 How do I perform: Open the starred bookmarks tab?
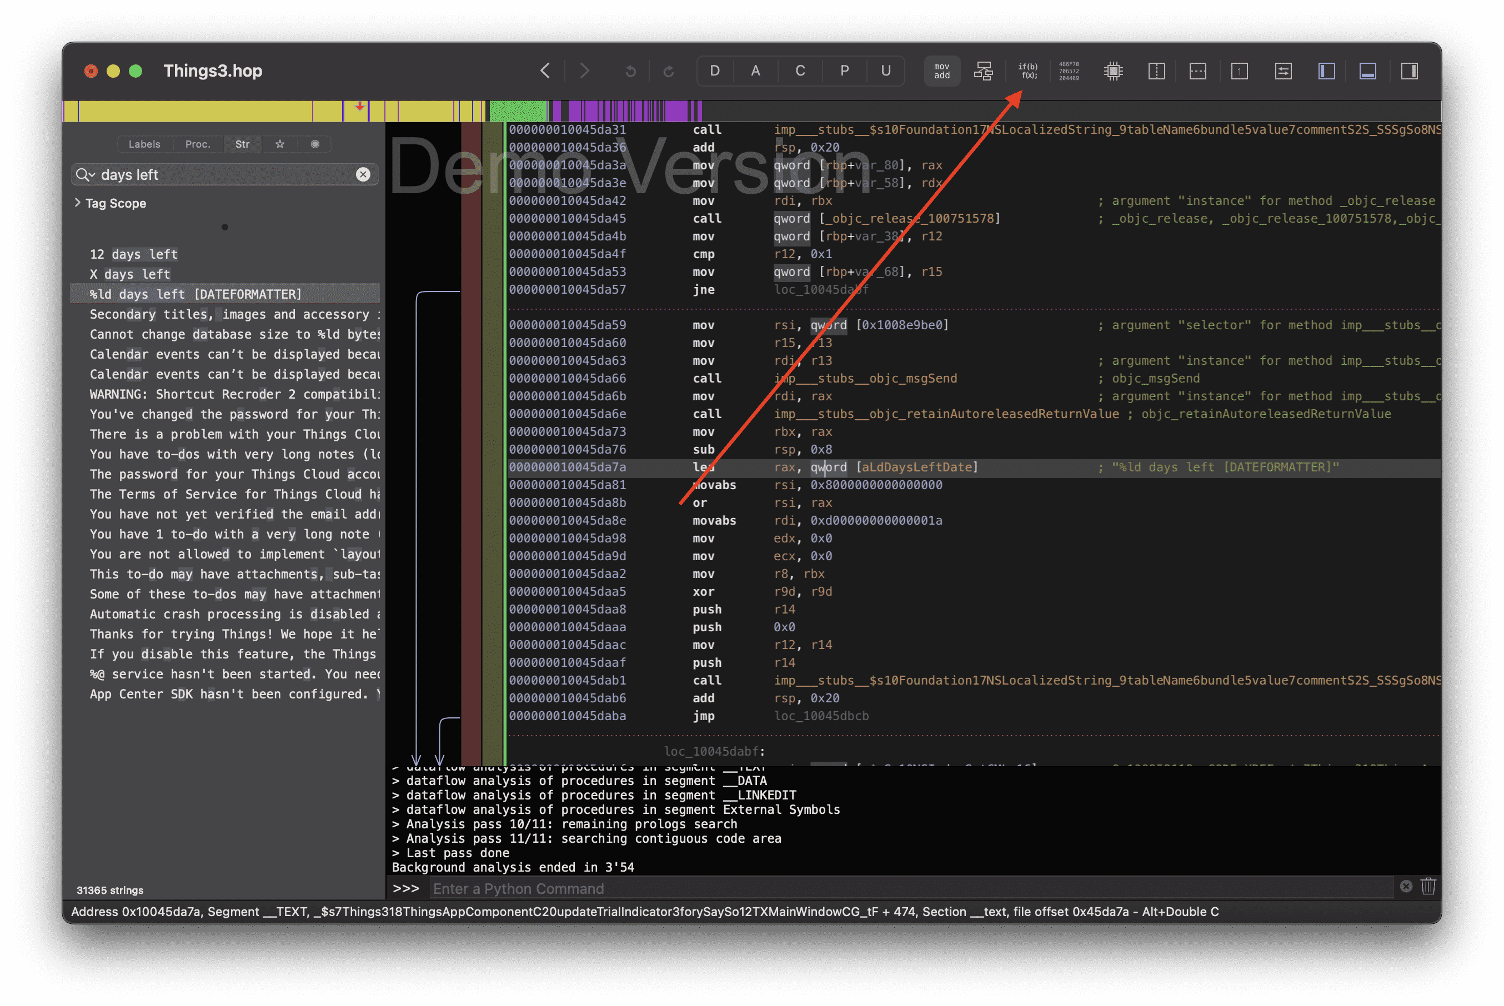[x=280, y=144]
